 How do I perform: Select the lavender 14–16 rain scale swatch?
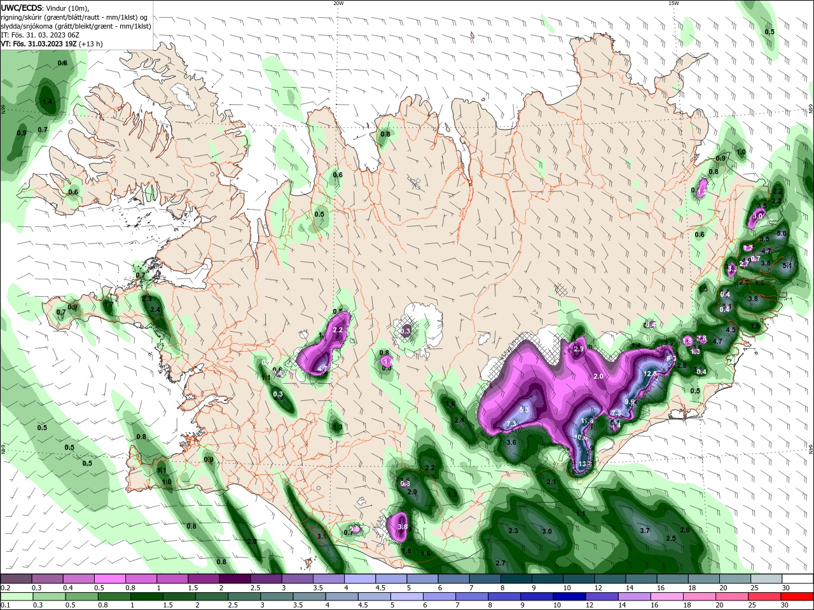pyautogui.click(x=634, y=597)
